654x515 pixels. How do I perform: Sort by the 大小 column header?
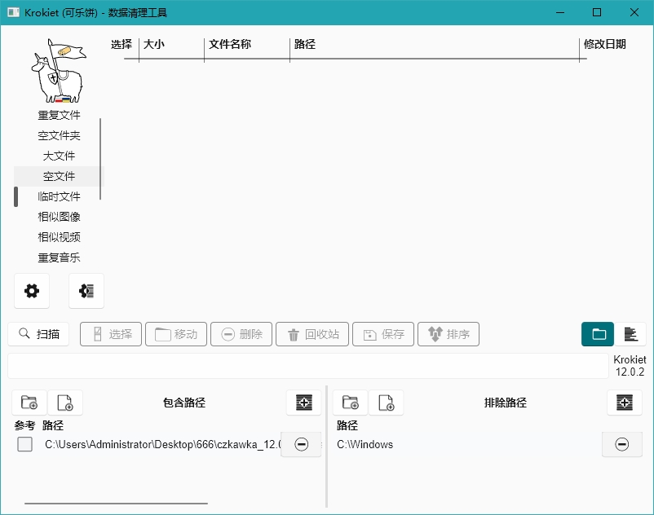[154, 44]
